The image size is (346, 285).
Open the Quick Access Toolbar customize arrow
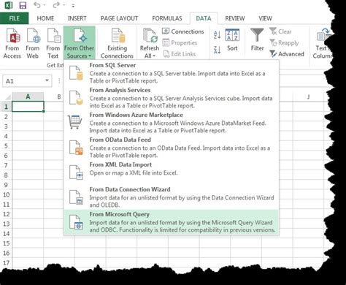[x=73, y=5]
